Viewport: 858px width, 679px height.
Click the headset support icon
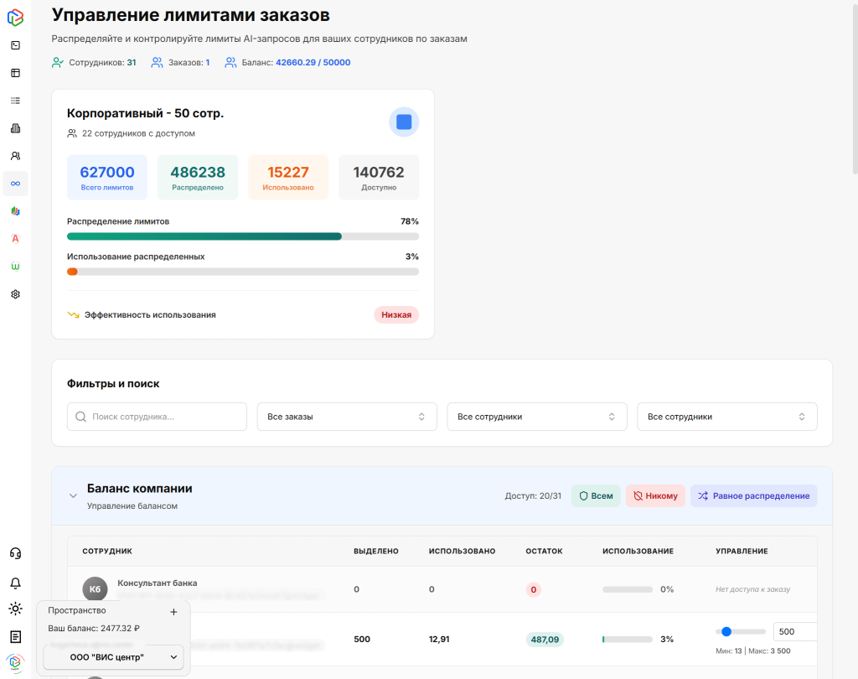coord(15,553)
